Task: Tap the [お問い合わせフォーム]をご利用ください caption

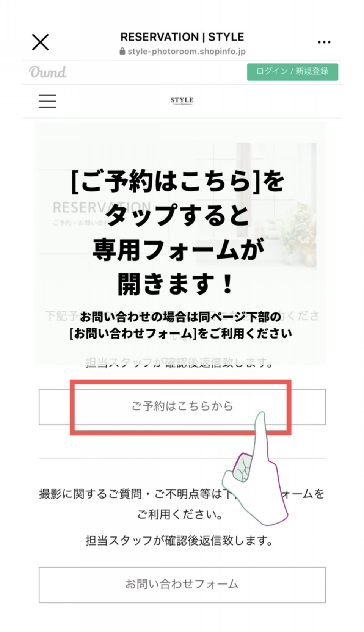Action: click(x=180, y=334)
